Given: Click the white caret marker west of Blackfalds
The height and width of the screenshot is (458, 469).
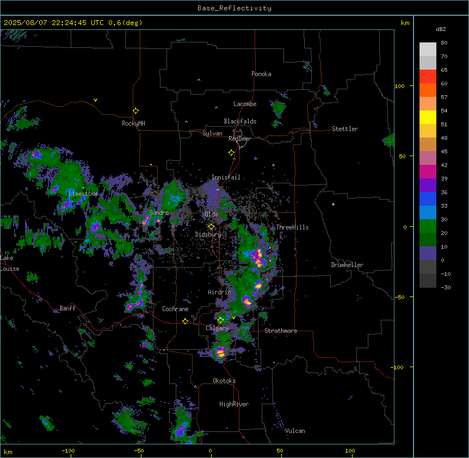Looking at the screenshot, I should point(186,122).
